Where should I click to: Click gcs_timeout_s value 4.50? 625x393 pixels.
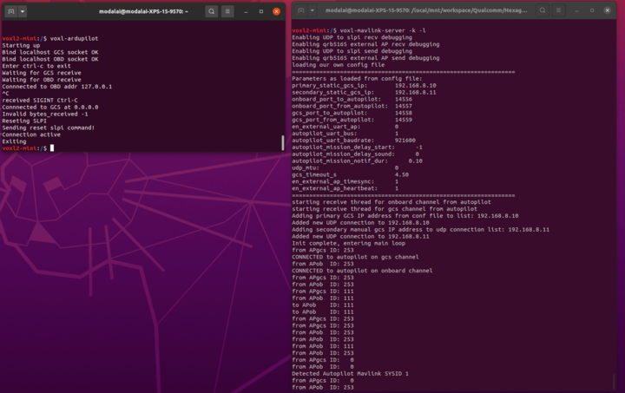402,174
